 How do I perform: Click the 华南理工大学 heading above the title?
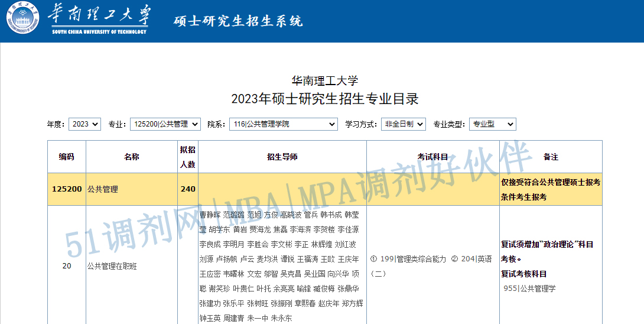[x=325, y=80]
